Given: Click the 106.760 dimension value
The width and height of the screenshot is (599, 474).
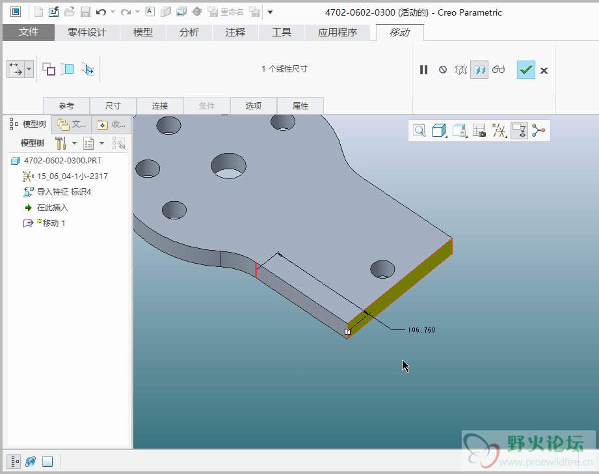Looking at the screenshot, I should coord(421,329).
